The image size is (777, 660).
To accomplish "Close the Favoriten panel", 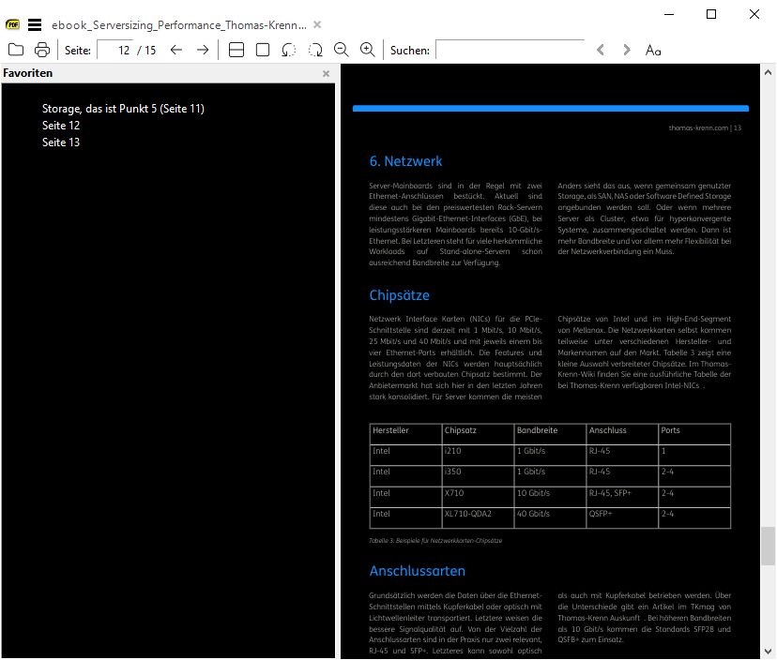I will point(327,73).
